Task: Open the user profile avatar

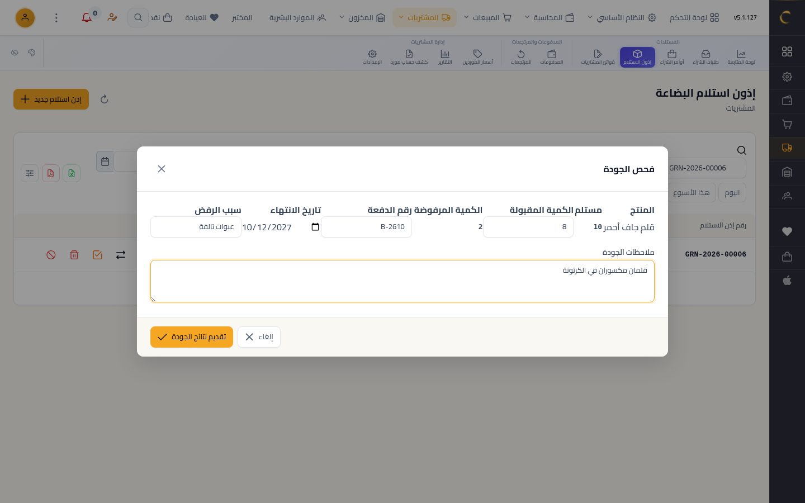Action: pyautogui.click(x=25, y=18)
